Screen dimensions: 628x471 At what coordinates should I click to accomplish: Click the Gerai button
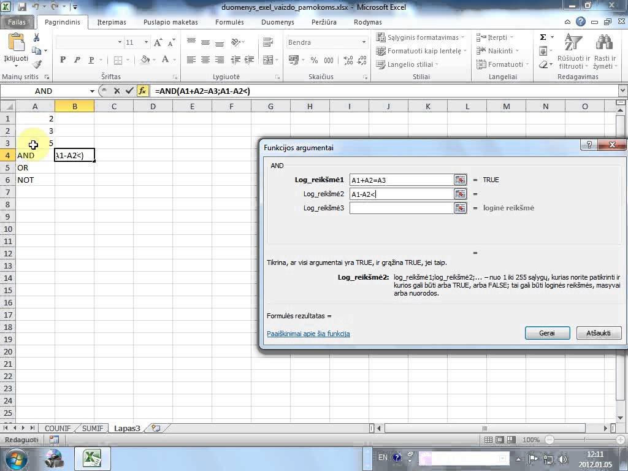coord(547,333)
